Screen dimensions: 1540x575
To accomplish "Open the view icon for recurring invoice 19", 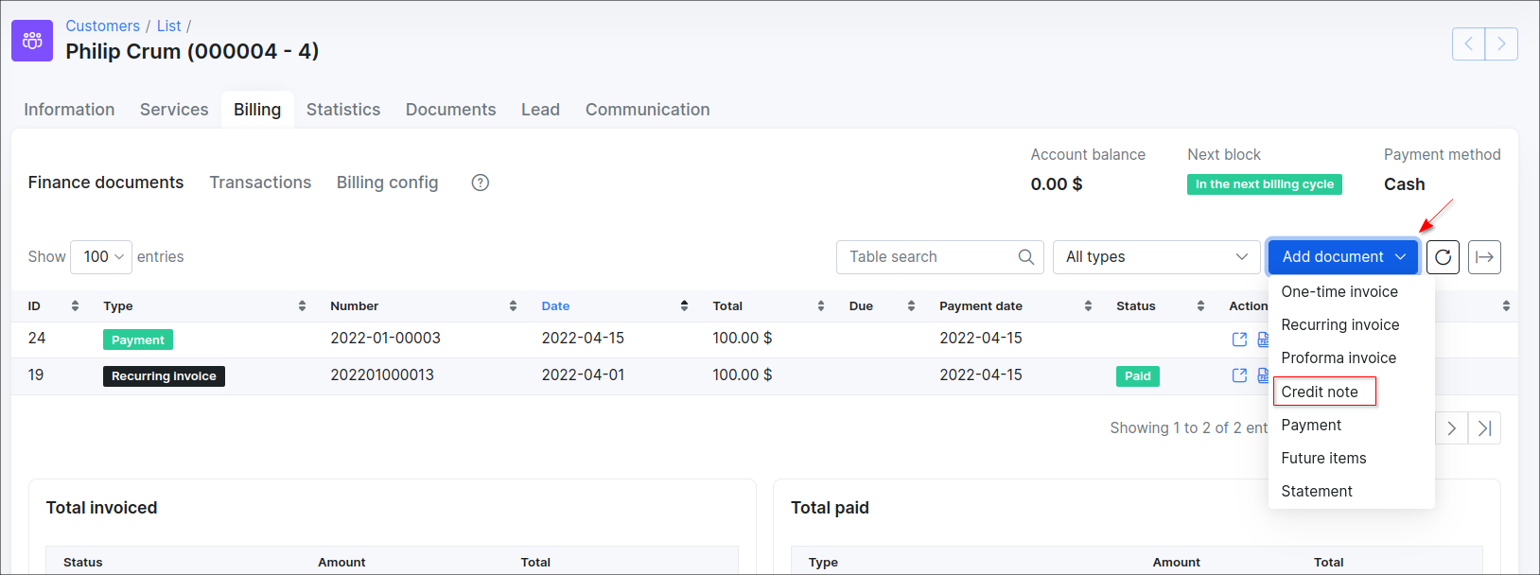I will [x=1239, y=375].
